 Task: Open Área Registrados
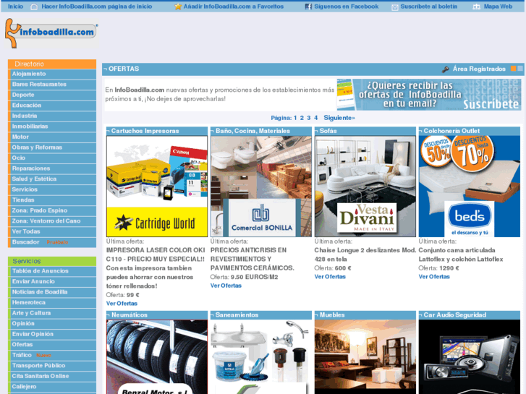[x=479, y=69]
